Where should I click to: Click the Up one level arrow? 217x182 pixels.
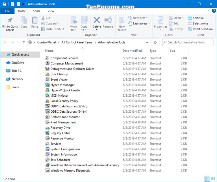click(x=24, y=42)
